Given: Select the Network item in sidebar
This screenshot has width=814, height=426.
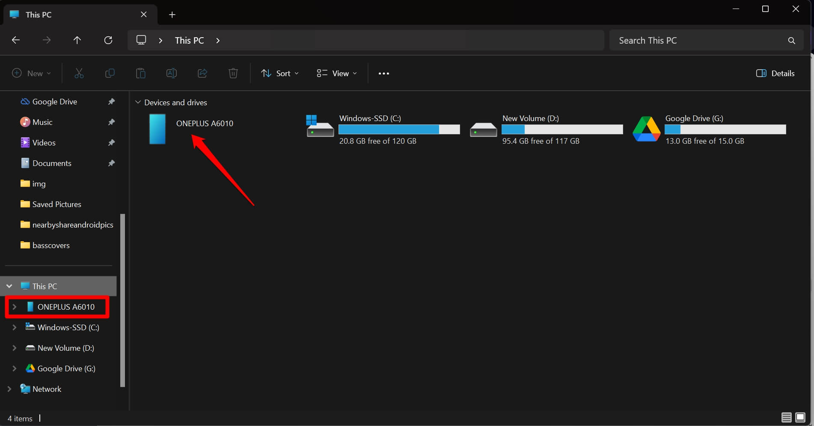Looking at the screenshot, I should (x=47, y=389).
